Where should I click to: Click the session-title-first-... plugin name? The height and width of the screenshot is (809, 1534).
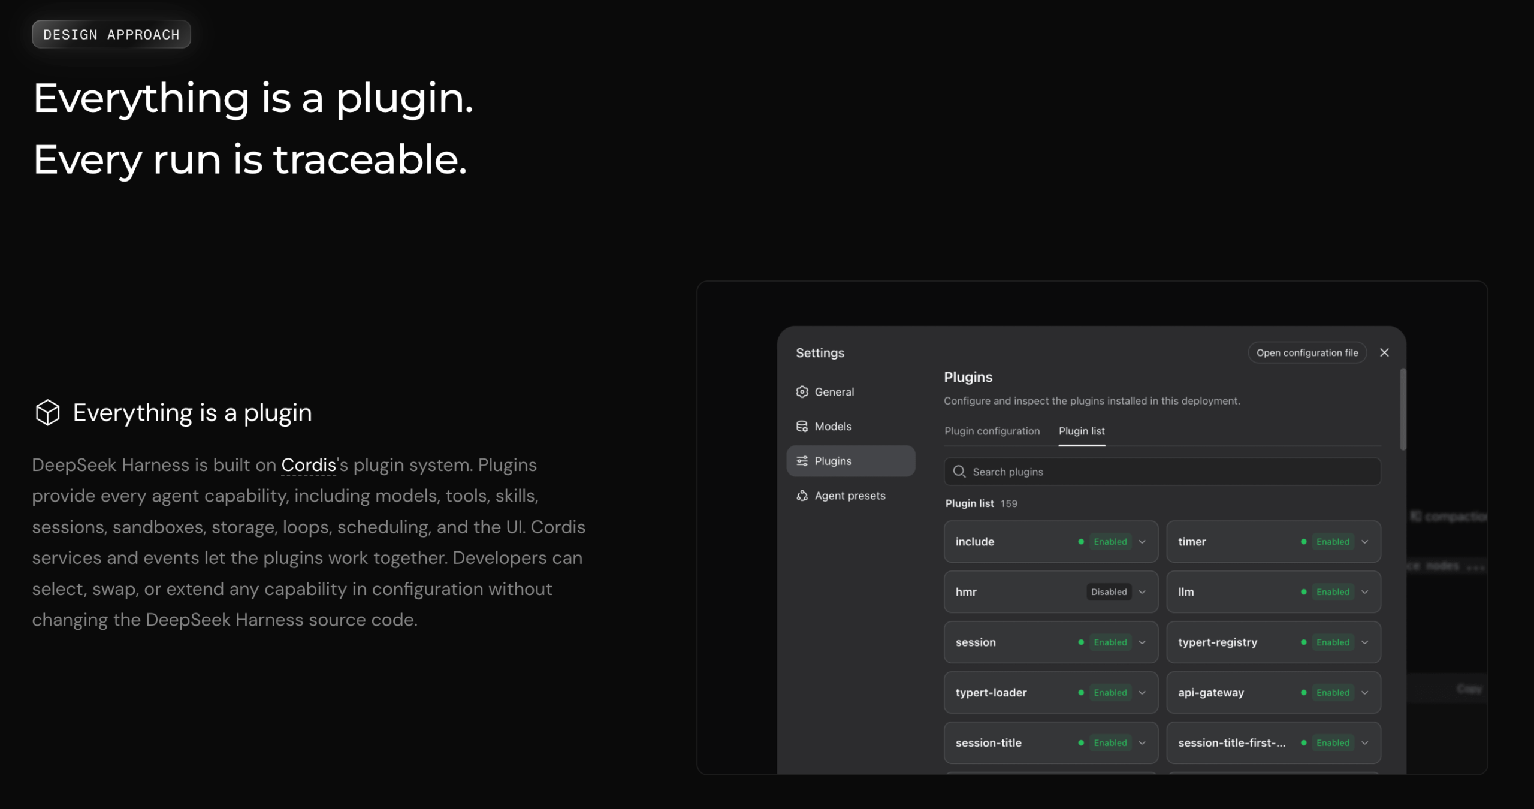pos(1232,743)
